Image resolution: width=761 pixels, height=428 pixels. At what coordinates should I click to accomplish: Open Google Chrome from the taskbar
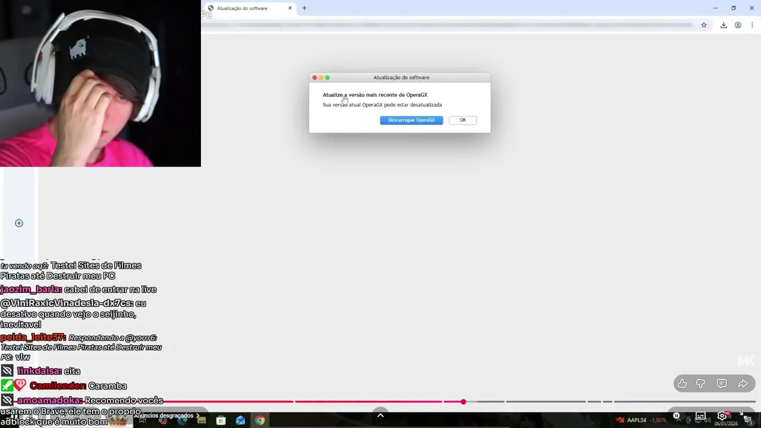260,420
